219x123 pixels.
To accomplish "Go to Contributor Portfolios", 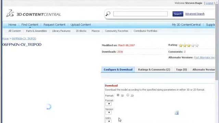I will pyautogui.click(x=145, y=31).
